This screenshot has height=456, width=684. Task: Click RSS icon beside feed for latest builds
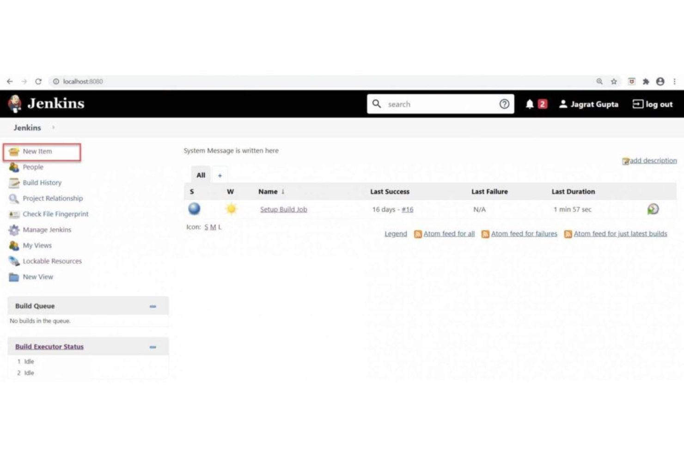(x=568, y=234)
